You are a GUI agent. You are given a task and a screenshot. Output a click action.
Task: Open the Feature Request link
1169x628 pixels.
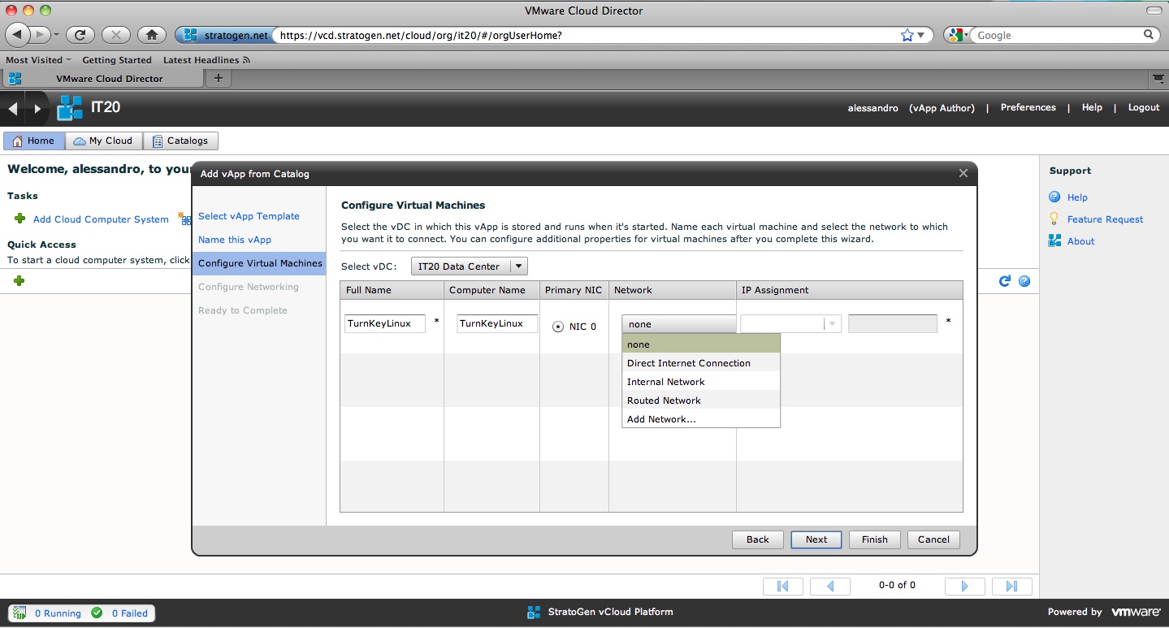coord(1105,219)
